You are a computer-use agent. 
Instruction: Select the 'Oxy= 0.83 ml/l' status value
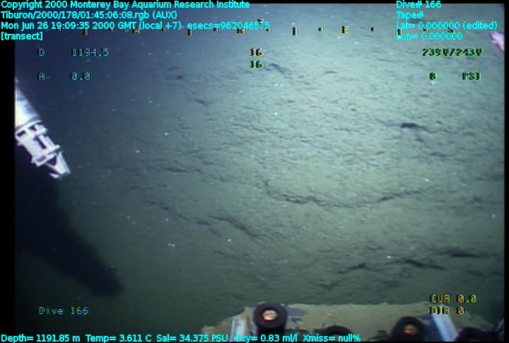[265, 338]
